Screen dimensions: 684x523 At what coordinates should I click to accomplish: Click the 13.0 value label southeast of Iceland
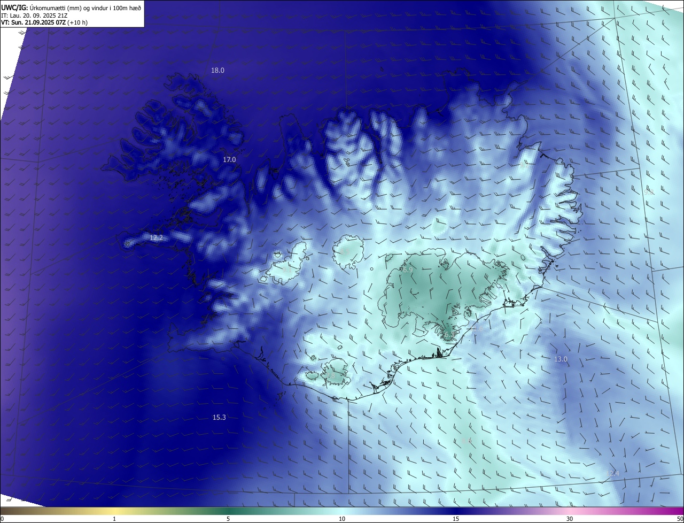coord(561,359)
